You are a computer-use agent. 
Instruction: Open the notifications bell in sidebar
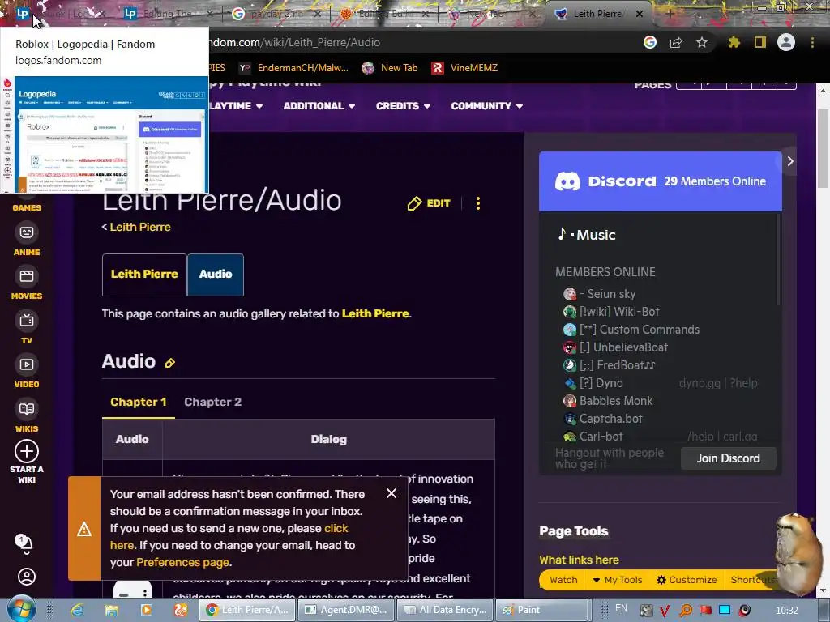click(x=24, y=543)
